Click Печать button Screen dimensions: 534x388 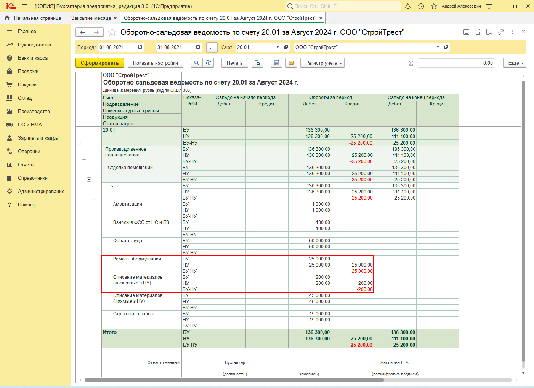(235, 63)
